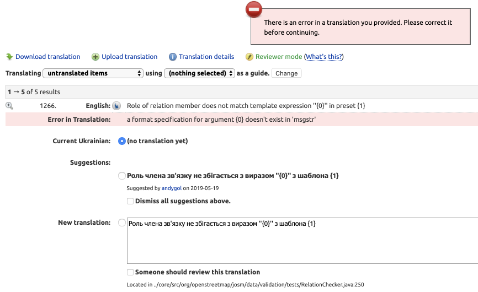Select the andygol suggestion radio button
Viewport: 478px width, 292px height.
122,176
